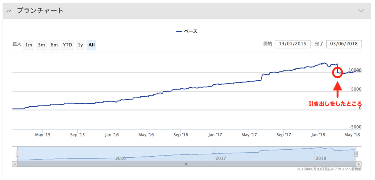Click the scrollbar left arrow
Image resolution: width=375 pixels, height=180 pixels.
(x=15, y=164)
